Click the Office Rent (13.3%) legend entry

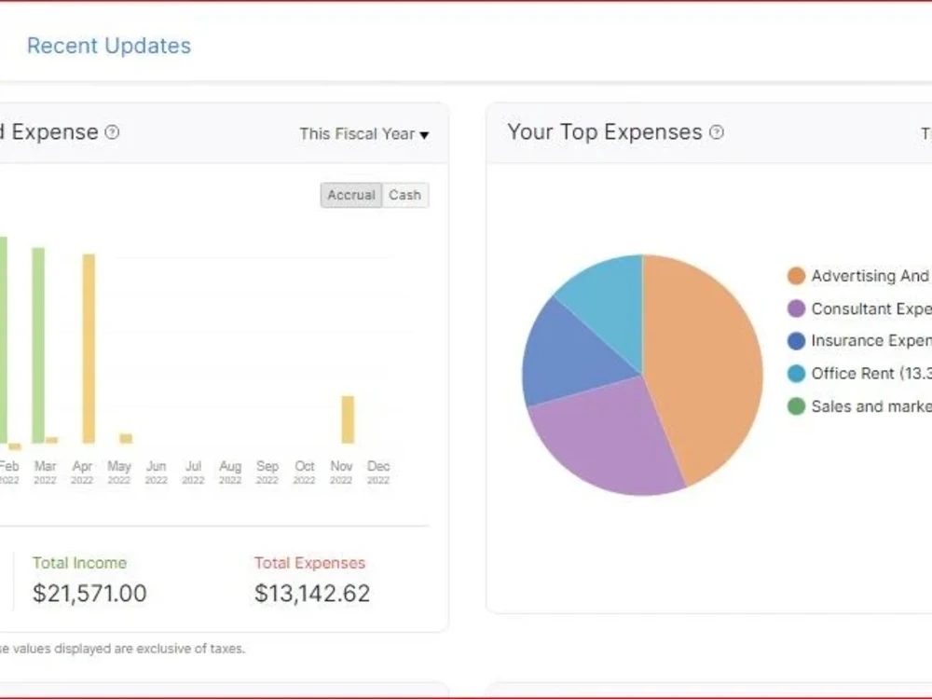point(867,374)
